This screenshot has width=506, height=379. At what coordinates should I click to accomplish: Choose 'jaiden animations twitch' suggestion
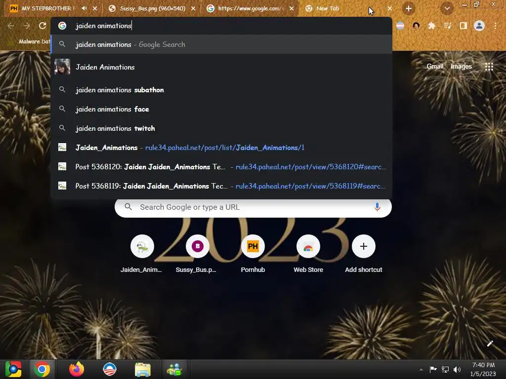[221, 129]
